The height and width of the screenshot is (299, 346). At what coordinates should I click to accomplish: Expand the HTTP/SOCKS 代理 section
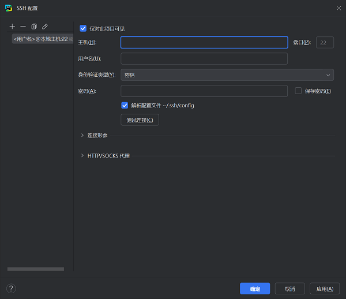[x=83, y=155]
